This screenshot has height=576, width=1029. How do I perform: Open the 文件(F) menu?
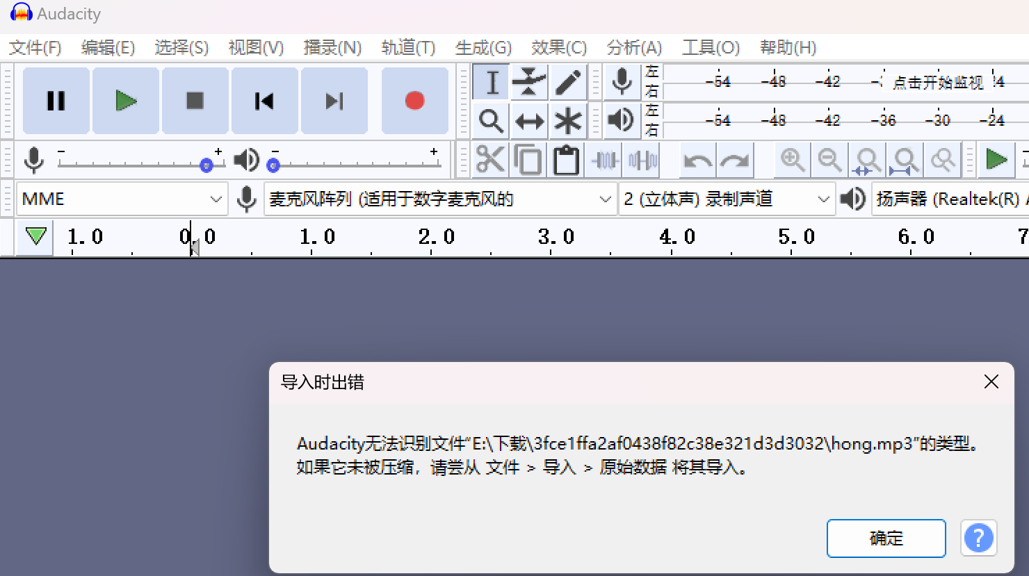(x=35, y=48)
